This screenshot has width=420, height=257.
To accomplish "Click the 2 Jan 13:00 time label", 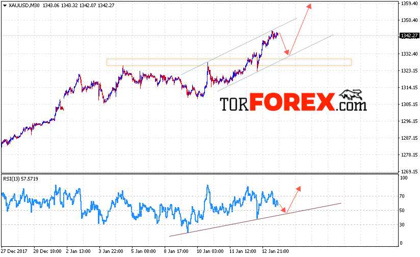I will 78,251.
